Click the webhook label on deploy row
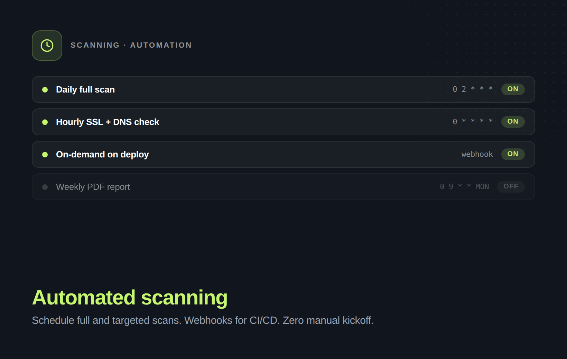567x359 pixels. [477, 154]
